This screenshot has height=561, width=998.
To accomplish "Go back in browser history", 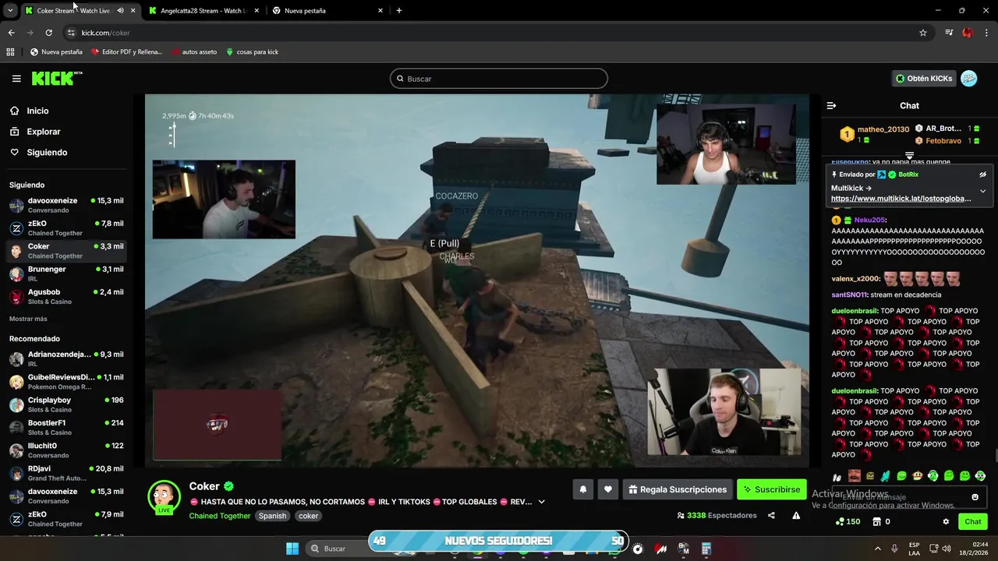I will [x=11, y=33].
